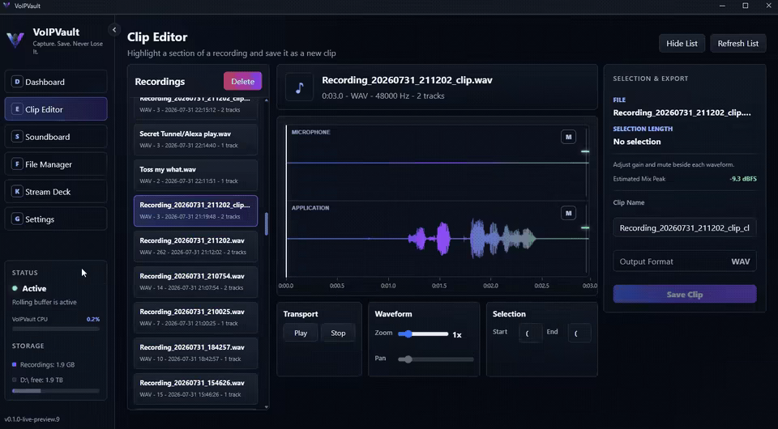Click the D:\ free: 1.9 TB storage entry
This screenshot has height=429, width=778.
[38, 380]
